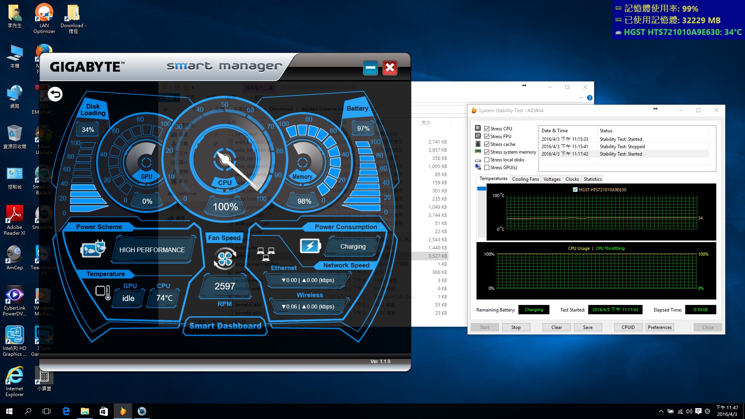Click the Fan Speed fan icon
This screenshot has width=745, height=419.
pos(225,259)
